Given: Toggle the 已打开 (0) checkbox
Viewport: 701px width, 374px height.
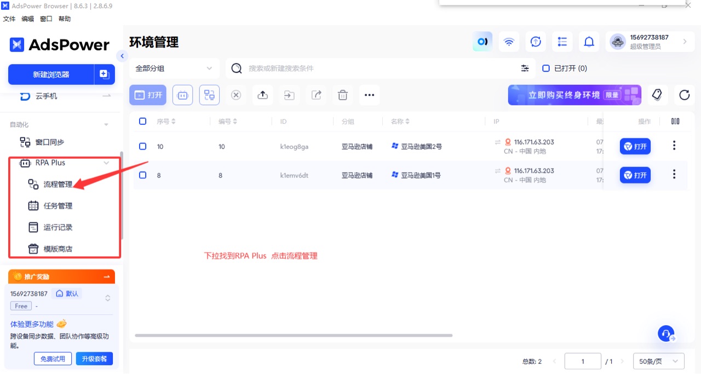Looking at the screenshot, I should point(546,68).
